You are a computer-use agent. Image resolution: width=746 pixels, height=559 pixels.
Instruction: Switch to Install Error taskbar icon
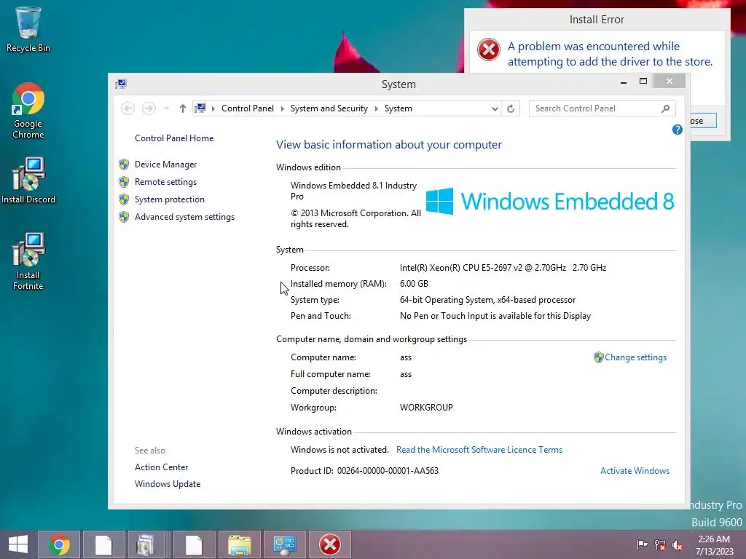(x=330, y=544)
